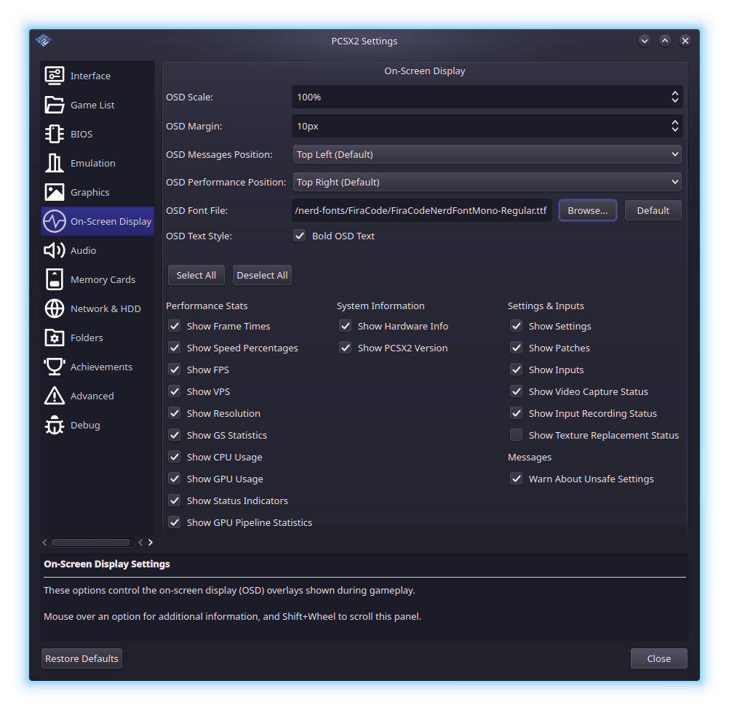Click the Debug bug icon
The width and height of the screenshot is (729, 710).
pos(55,425)
